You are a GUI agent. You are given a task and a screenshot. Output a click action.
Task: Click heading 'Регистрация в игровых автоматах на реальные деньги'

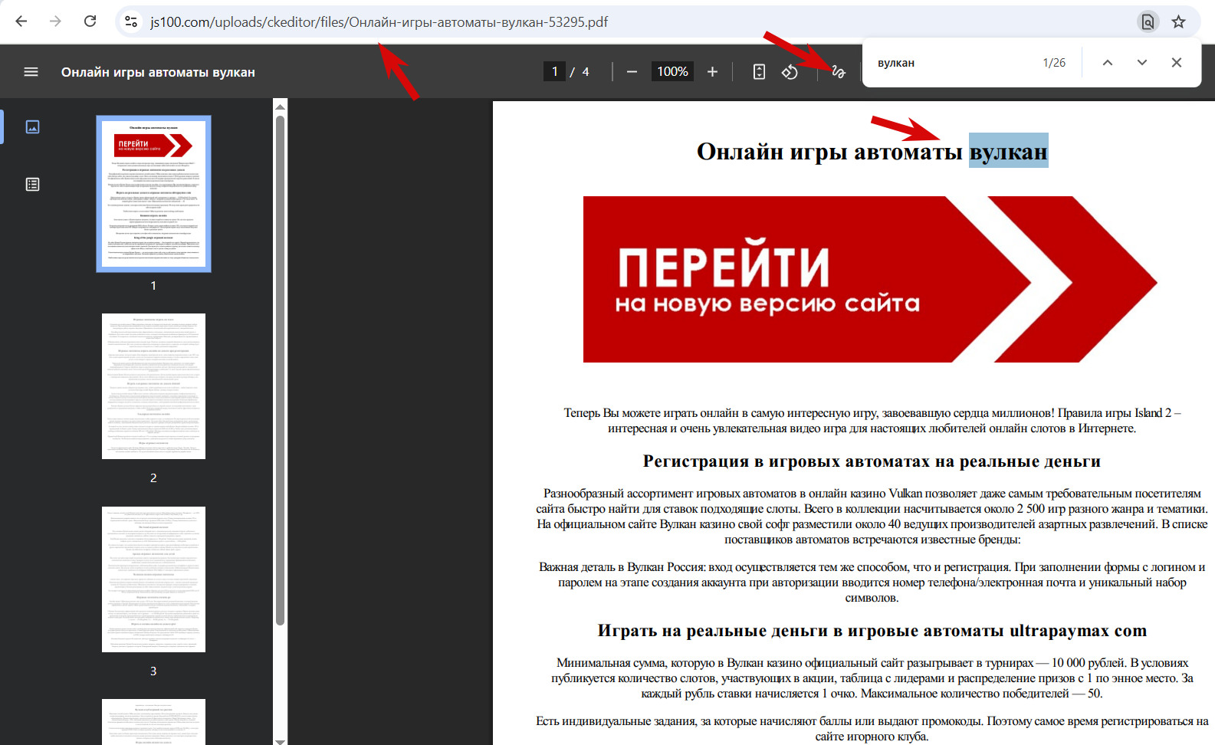point(872,461)
